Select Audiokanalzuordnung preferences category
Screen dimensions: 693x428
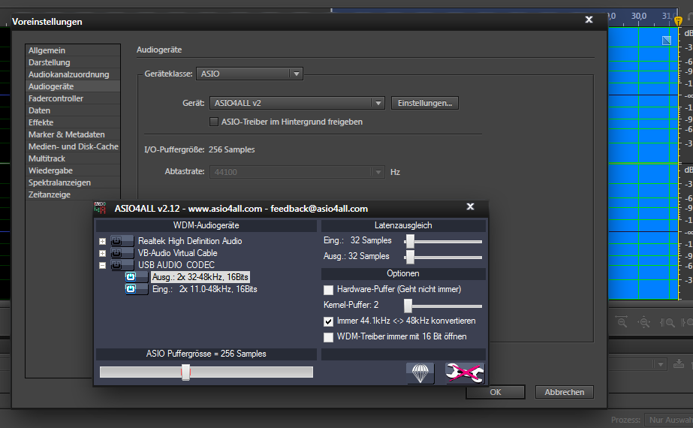click(x=73, y=74)
